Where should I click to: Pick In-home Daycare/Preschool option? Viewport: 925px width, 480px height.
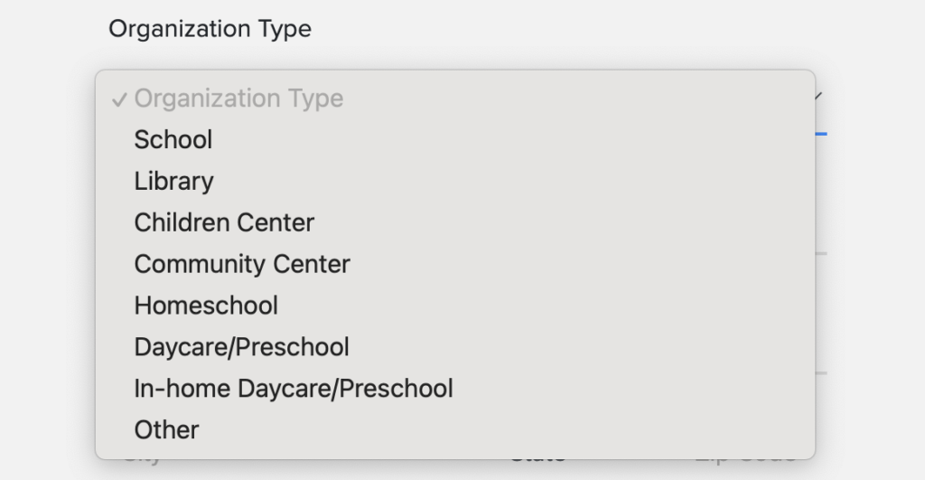pos(294,390)
